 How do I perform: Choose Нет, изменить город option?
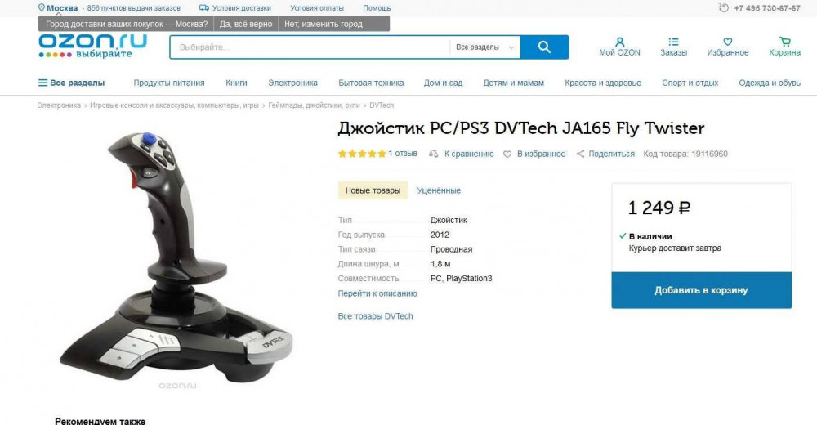(x=323, y=24)
